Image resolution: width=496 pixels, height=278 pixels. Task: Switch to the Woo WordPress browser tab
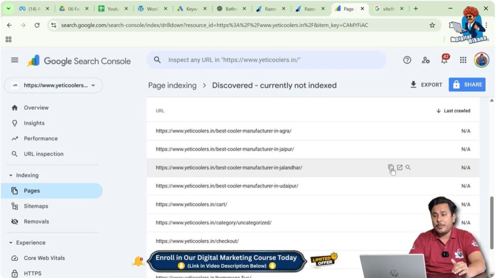tap(153, 9)
